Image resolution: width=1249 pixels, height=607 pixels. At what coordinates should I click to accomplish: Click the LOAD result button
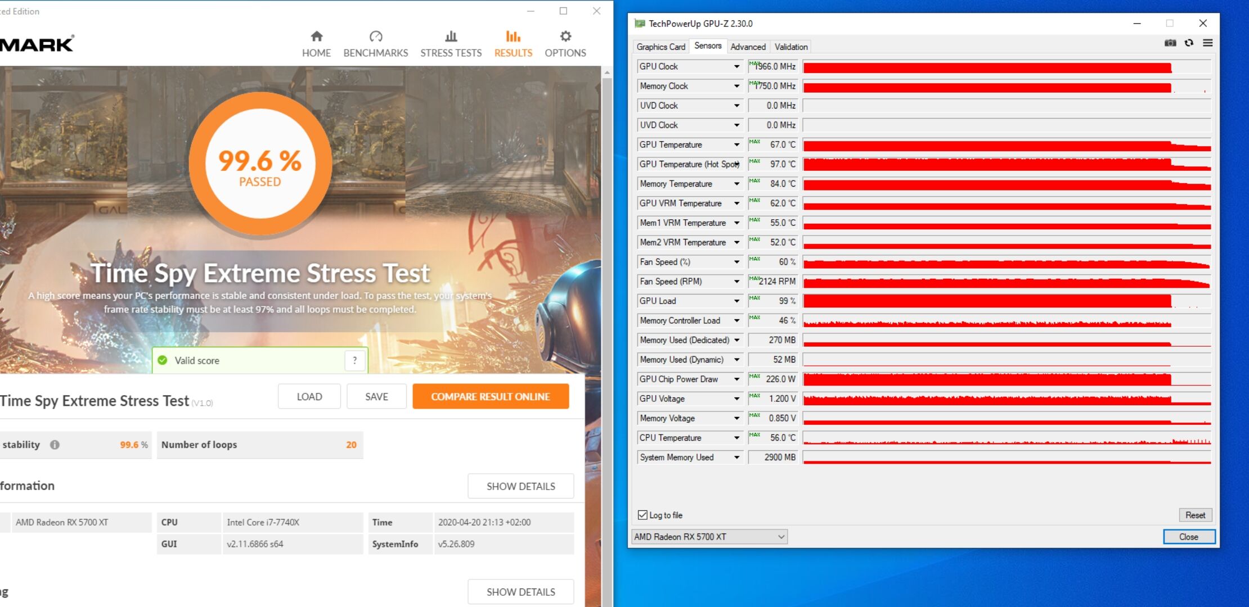[309, 396]
